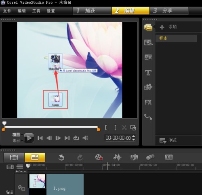
Task: Switch to Timeline view
Action: coord(35,157)
